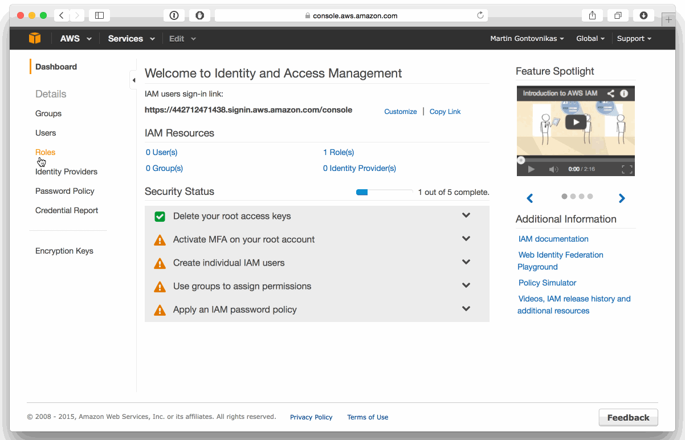685x440 pixels.
Task: Open the Services dropdown menu
Action: pyautogui.click(x=131, y=39)
